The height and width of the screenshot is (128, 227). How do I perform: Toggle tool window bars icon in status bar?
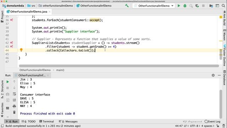(x=2, y=126)
